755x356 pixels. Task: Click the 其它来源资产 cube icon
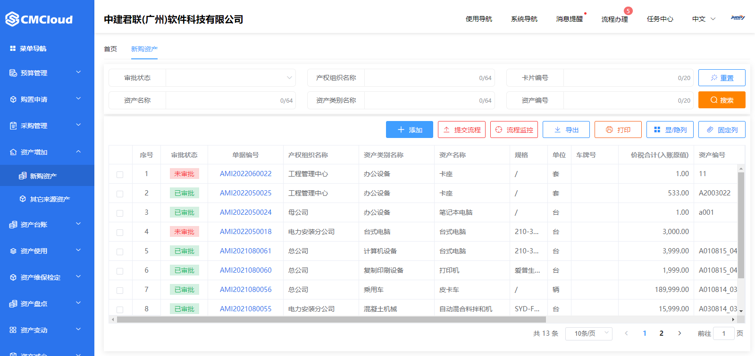(23, 199)
